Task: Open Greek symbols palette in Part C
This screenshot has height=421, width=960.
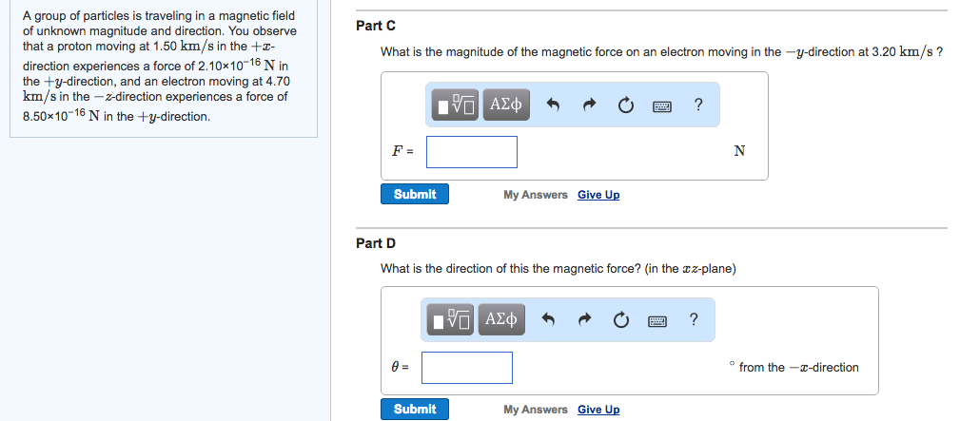Action: [506, 105]
